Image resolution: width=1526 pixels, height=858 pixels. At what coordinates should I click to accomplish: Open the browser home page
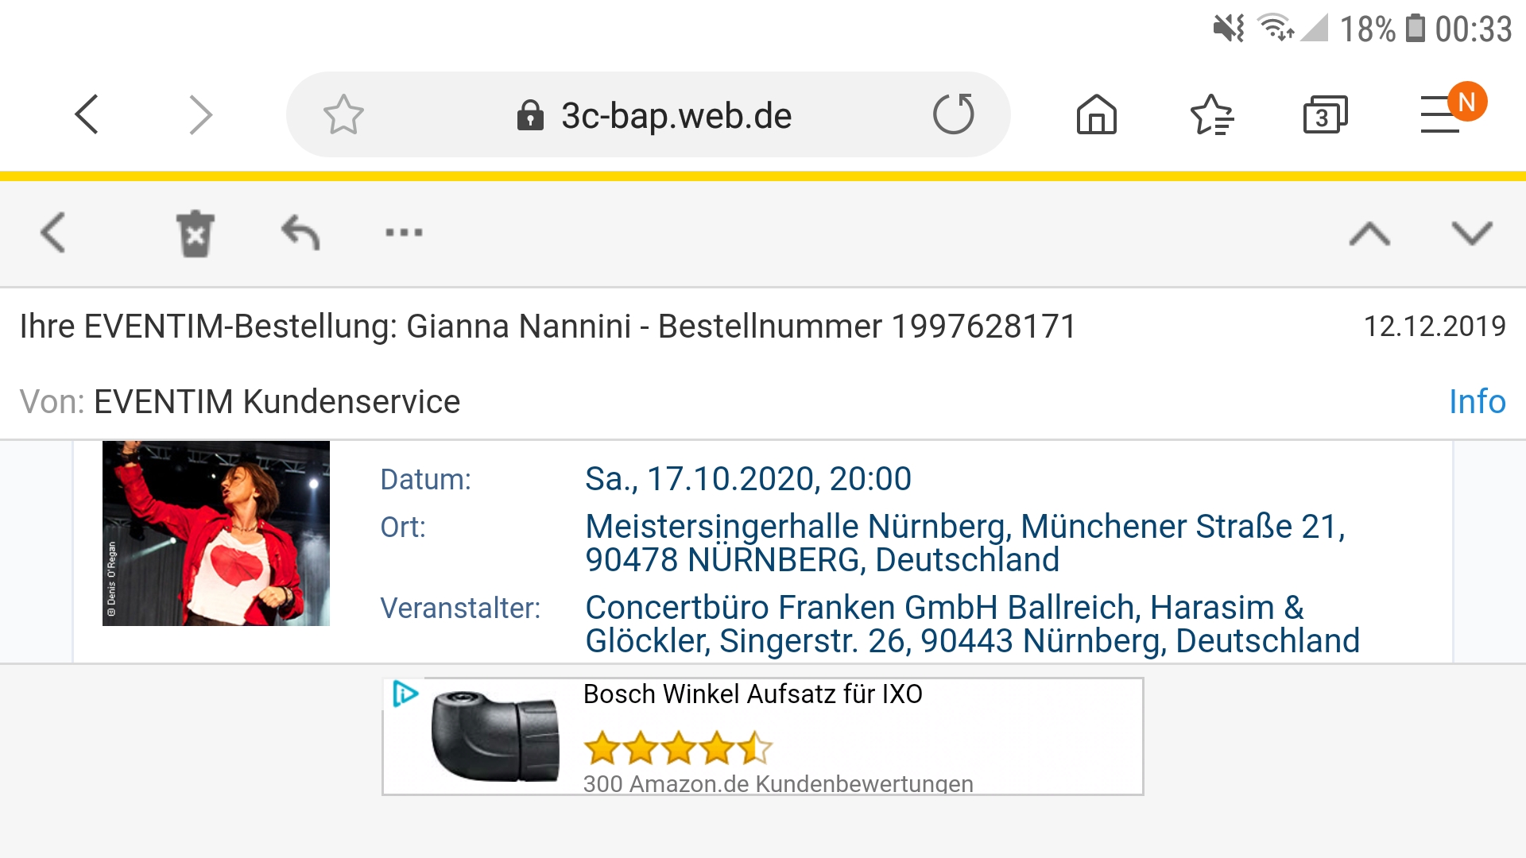pyautogui.click(x=1096, y=115)
